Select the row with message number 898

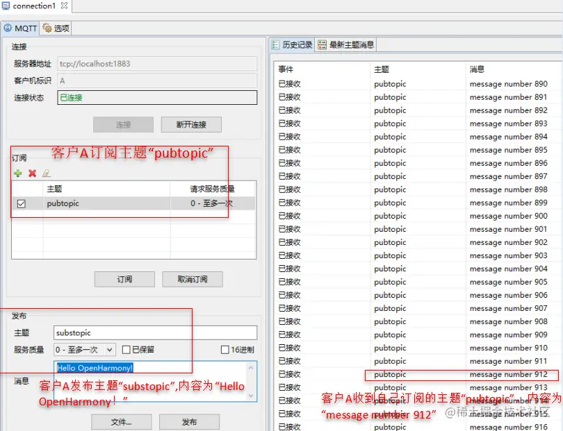[x=418, y=189]
